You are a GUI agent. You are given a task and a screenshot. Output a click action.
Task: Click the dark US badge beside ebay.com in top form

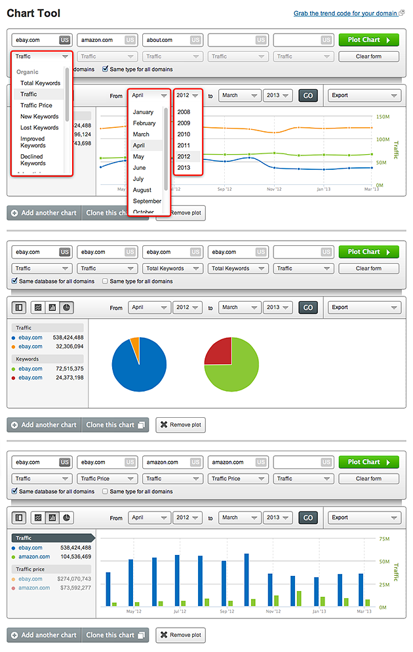click(x=64, y=40)
